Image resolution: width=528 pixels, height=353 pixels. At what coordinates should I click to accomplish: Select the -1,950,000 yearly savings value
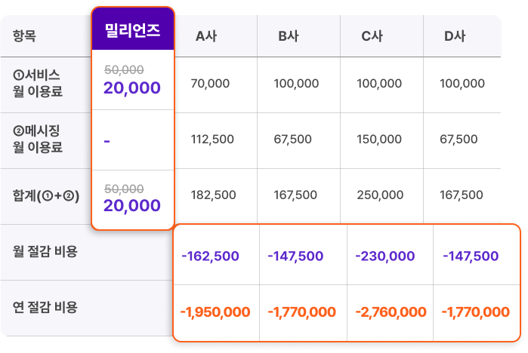215,312
